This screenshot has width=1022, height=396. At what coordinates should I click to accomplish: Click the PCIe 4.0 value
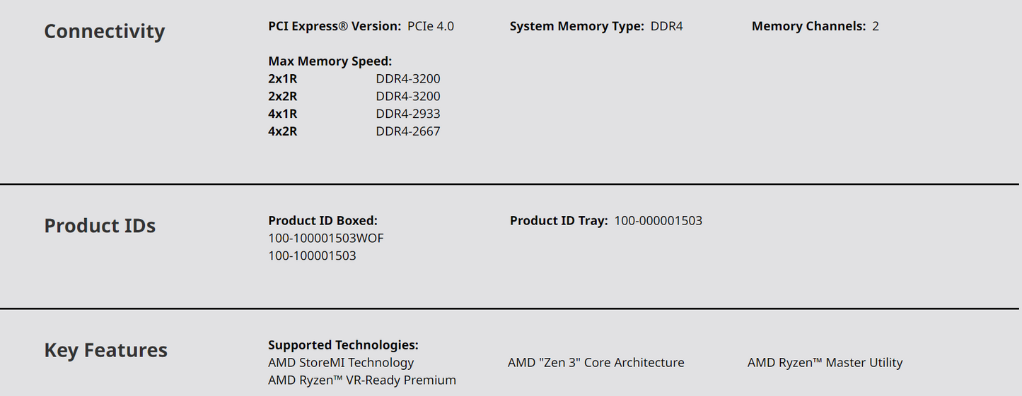pyautogui.click(x=431, y=27)
